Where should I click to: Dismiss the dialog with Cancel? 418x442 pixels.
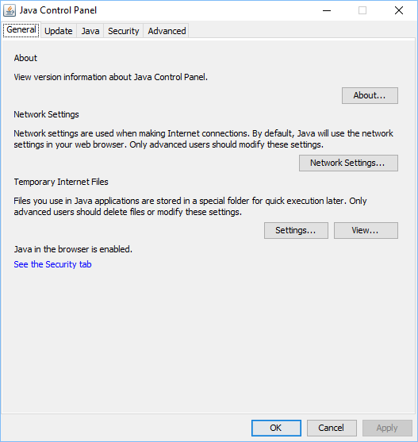point(332,428)
